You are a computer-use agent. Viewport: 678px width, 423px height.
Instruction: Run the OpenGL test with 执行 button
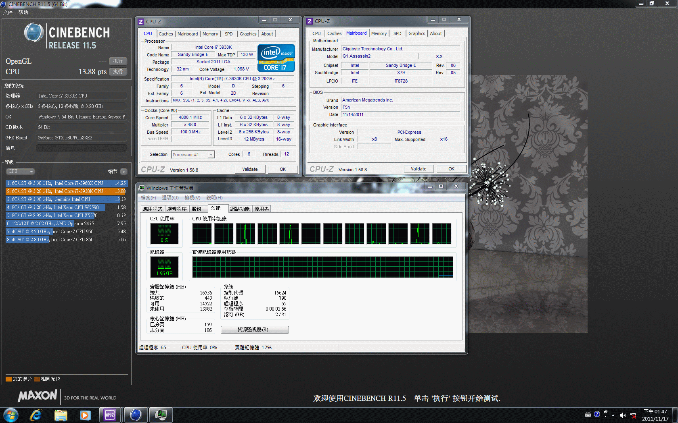(x=118, y=61)
